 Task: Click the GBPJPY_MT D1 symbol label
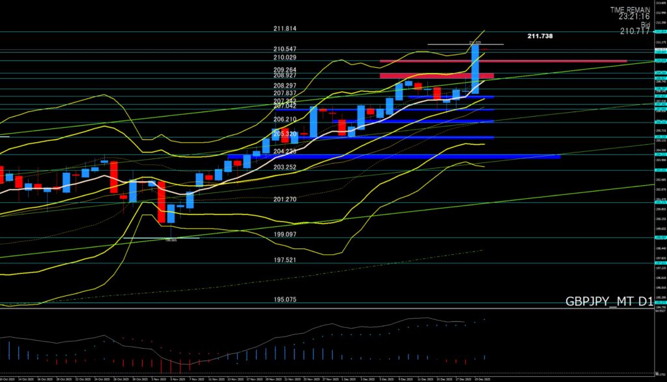[x=608, y=301]
